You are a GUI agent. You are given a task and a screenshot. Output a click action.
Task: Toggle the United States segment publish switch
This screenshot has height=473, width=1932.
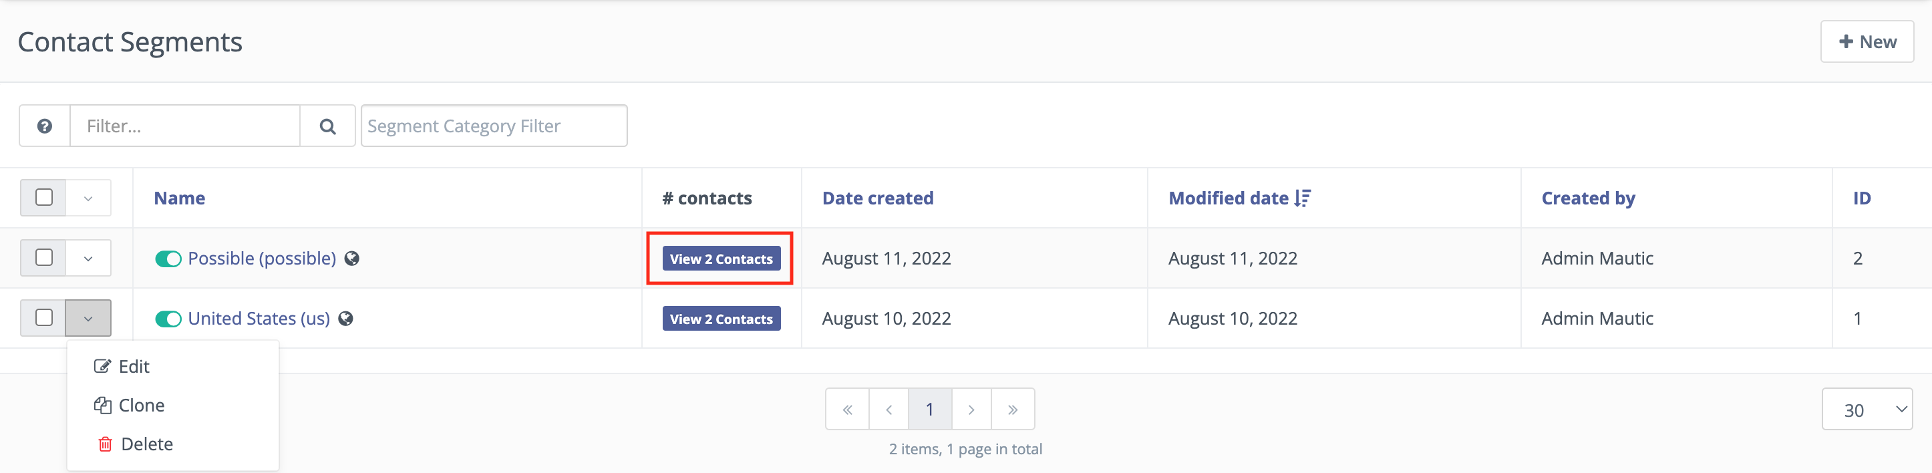[168, 319]
